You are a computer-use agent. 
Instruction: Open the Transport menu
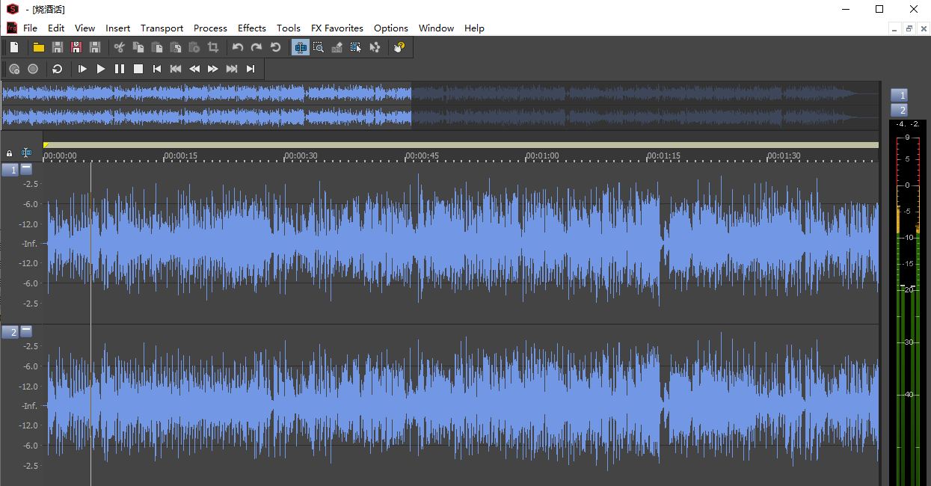coord(162,28)
